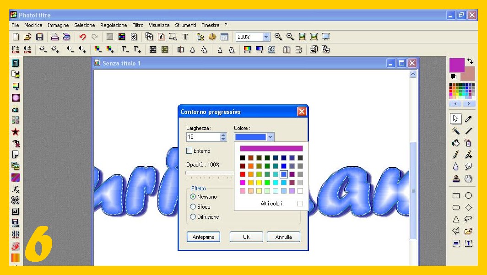The image size is (487, 275).
Task: Open the Filtro menu
Action: pos(138,25)
